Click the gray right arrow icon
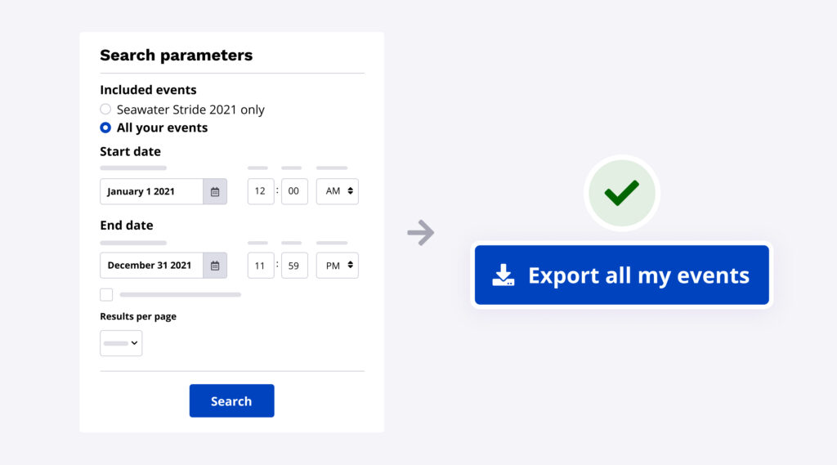 (421, 233)
